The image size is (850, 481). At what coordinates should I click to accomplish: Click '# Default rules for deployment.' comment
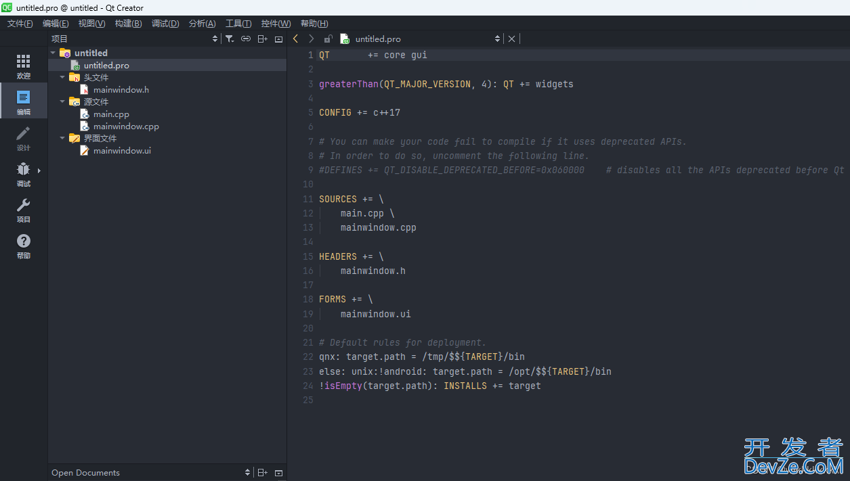pos(403,342)
